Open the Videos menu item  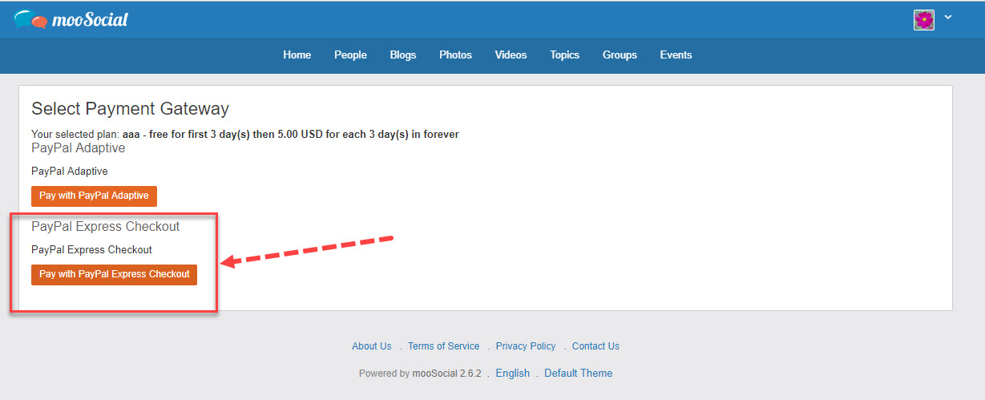coord(511,55)
